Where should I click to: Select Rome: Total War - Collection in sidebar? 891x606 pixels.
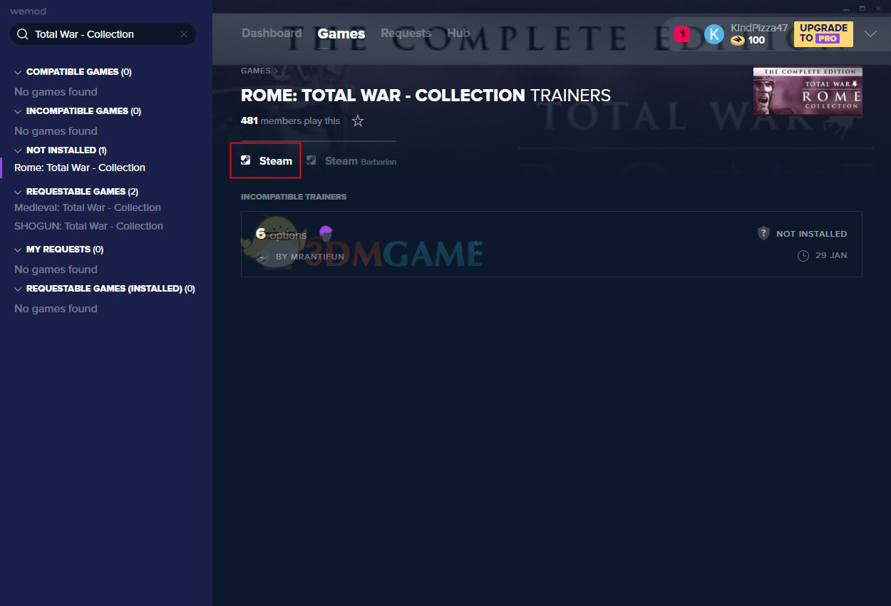click(x=80, y=168)
